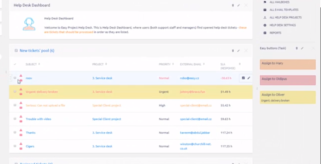Image resolution: width=321 pixels, height=164 pixels.
Task: Open the Cigars ticket subject link
Action: [30, 146]
